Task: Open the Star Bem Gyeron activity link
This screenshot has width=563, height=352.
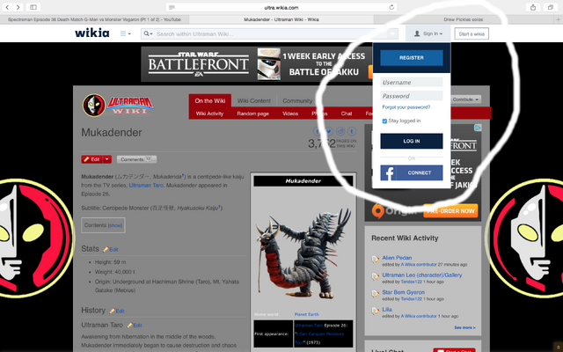Action: pos(403,292)
